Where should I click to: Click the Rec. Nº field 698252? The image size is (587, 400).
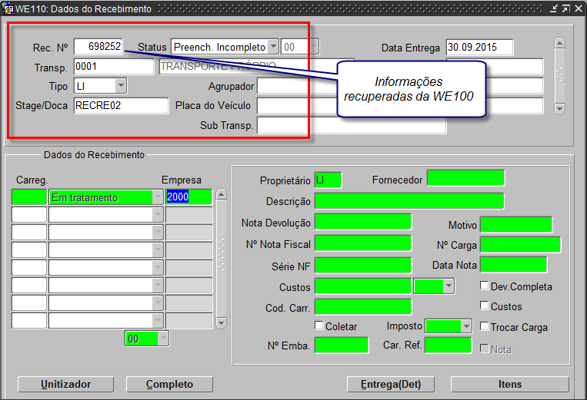pyautogui.click(x=98, y=47)
